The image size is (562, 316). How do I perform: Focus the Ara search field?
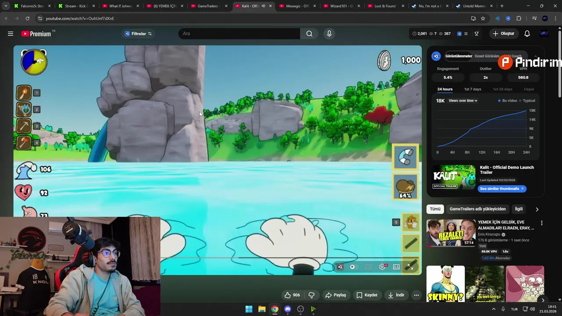pos(239,34)
